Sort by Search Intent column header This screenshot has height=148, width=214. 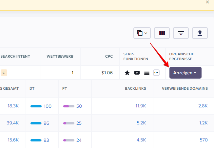pyautogui.click(x=15, y=56)
